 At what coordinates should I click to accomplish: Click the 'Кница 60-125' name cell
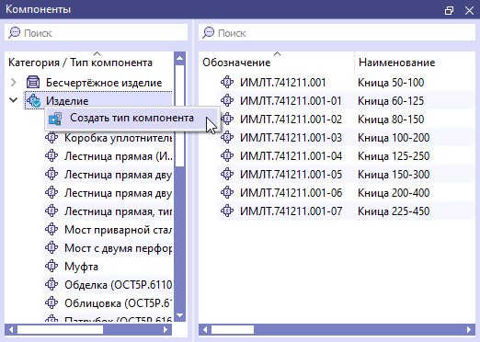391,101
